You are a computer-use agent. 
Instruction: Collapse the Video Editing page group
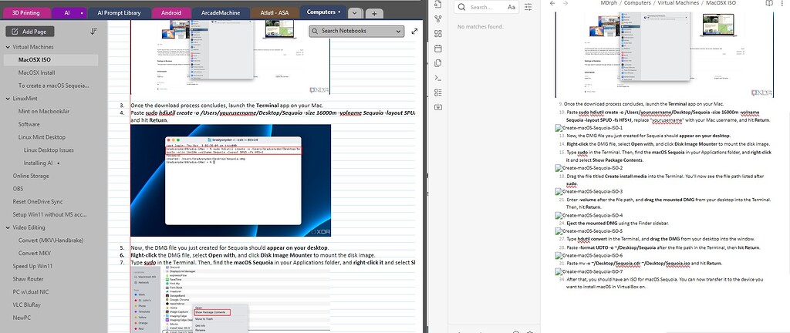[7, 227]
